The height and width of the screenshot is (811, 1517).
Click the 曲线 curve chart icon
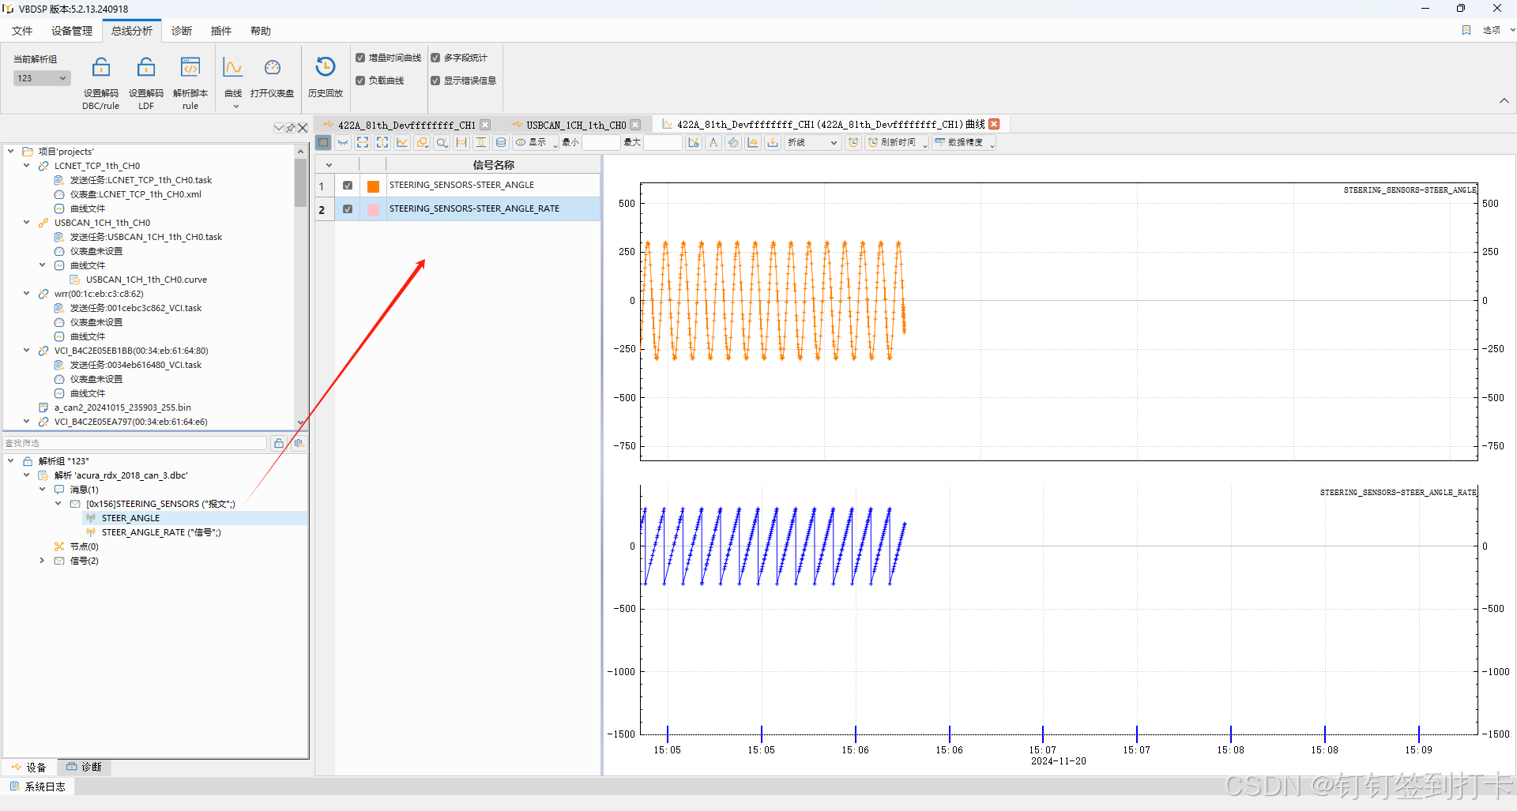pyautogui.click(x=232, y=67)
